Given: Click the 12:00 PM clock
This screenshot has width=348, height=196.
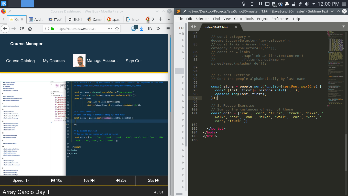Looking at the screenshot, I should coord(329,4).
